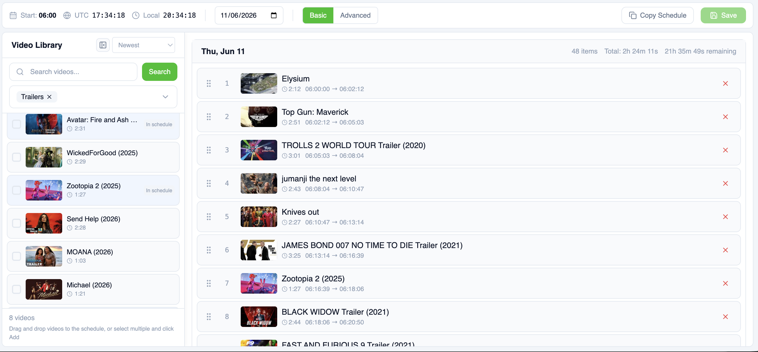
Task: Switch to Advanced mode tab
Action: point(355,15)
